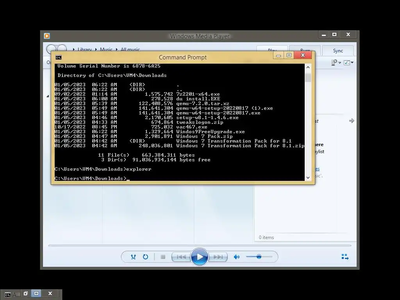Viewport: 400px width, 300px height.
Task: Skip to the next track
Action: [218, 257]
